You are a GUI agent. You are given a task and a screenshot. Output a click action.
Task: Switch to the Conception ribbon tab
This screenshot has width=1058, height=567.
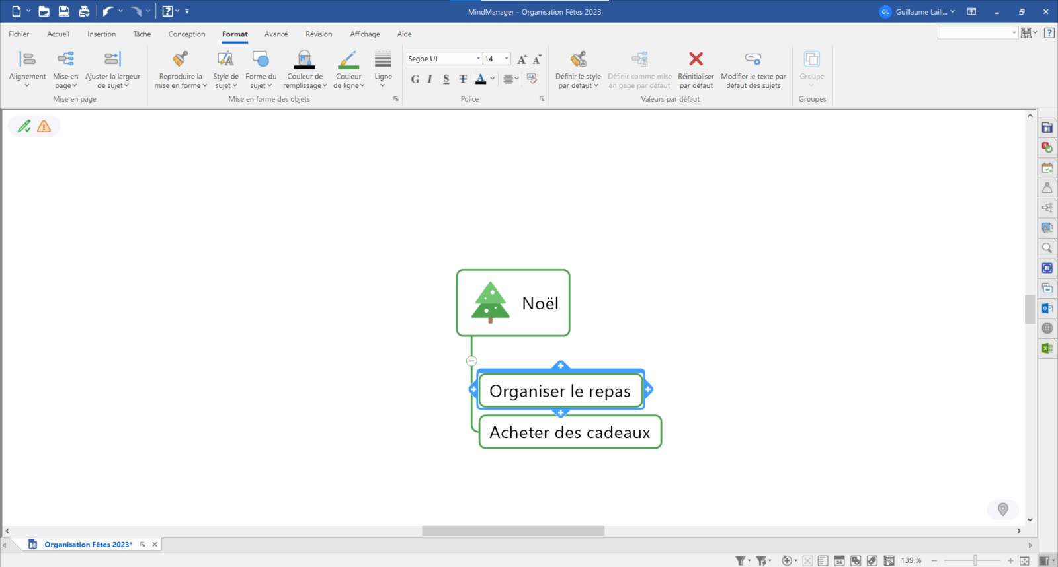coord(186,34)
